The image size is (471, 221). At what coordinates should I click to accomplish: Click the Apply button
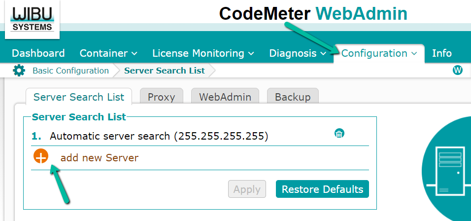247,189
